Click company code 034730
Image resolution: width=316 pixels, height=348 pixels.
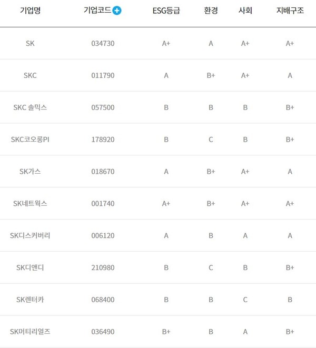pos(103,43)
